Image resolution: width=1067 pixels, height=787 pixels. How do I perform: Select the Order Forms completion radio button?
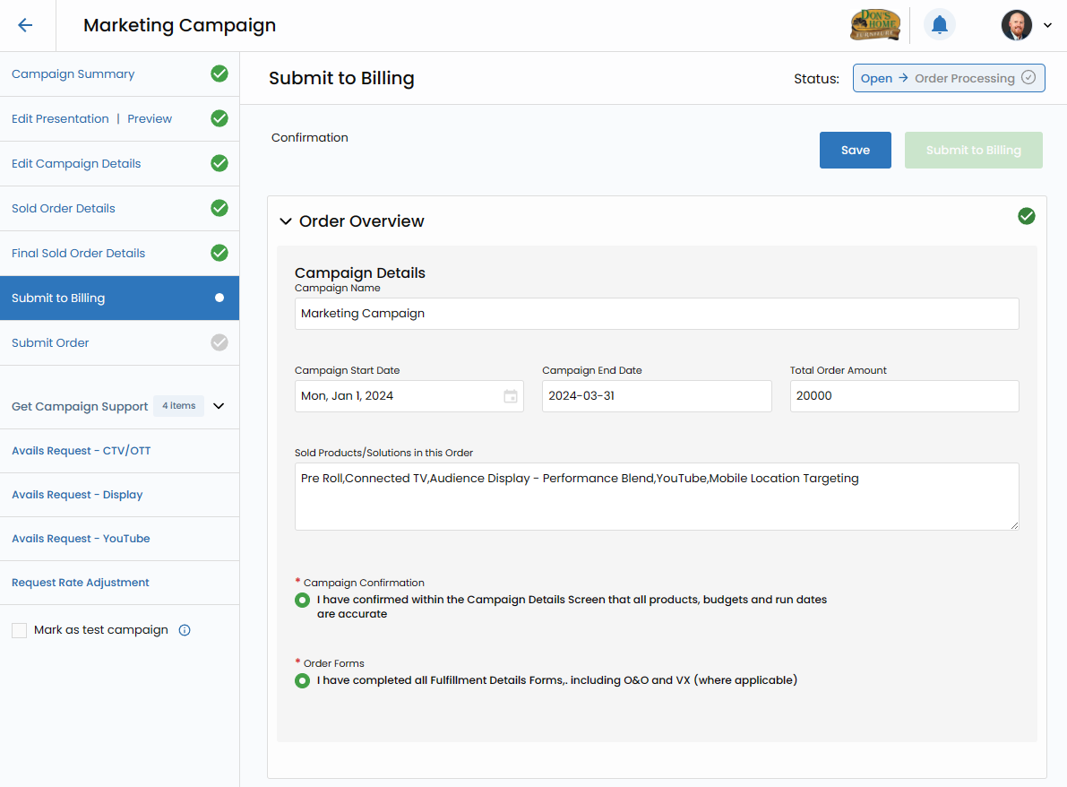(303, 680)
